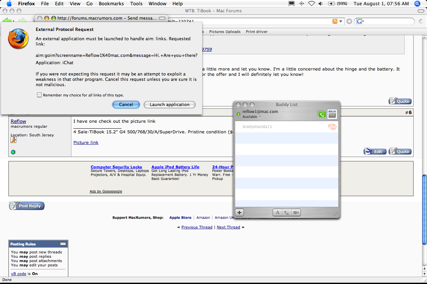Open the Amazon link
The width and height of the screenshot is (427, 284).
203,217
